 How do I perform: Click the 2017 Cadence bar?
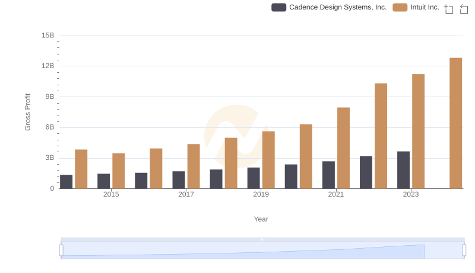click(x=179, y=180)
